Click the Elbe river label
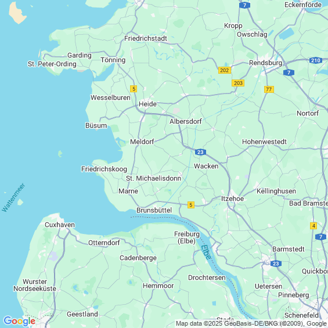Image resolution: width=328 pixels, height=328 pixels. point(206,253)
